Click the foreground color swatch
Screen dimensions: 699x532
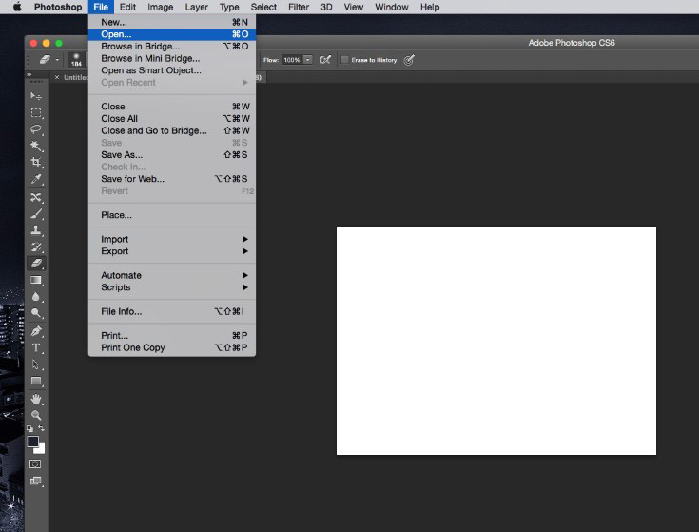[32, 442]
